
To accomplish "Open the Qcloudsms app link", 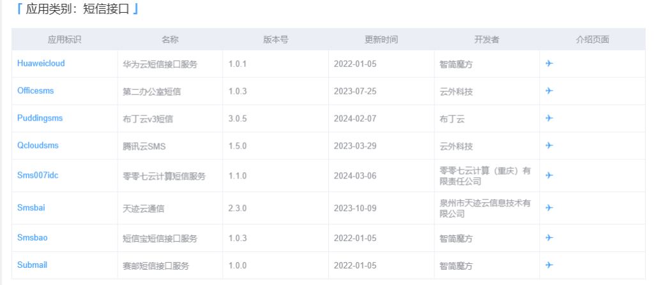I will click(38, 145).
